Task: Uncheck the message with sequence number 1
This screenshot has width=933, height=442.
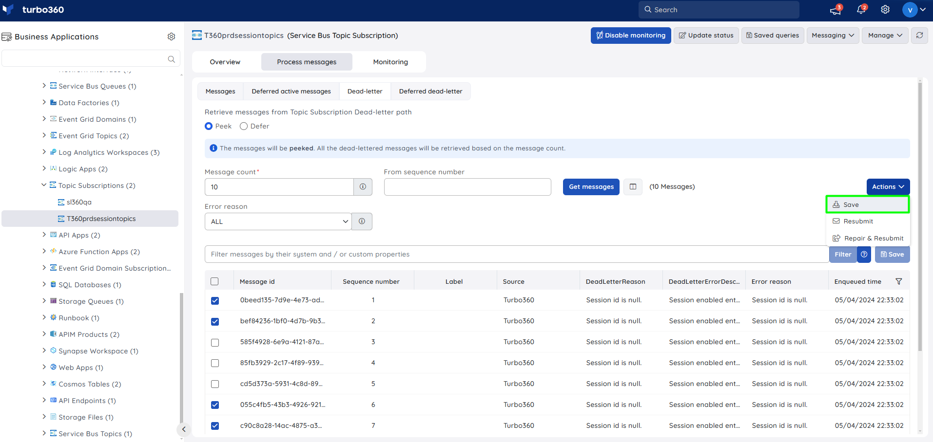Action: [215, 301]
